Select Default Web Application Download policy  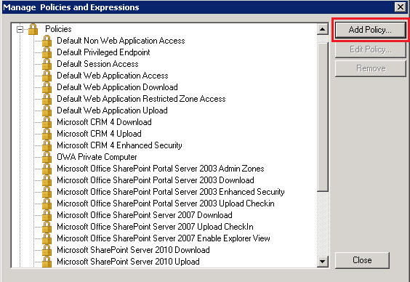click(x=117, y=87)
